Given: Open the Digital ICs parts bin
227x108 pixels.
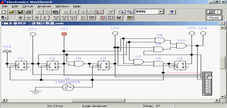Looking at the screenshot, I should (x=72, y=18).
